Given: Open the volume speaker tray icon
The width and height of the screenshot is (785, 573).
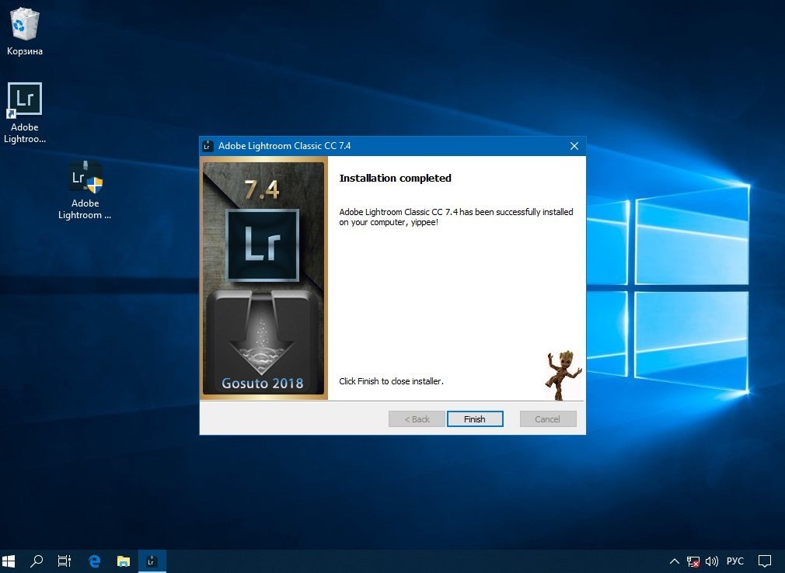Looking at the screenshot, I should coord(711,561).
